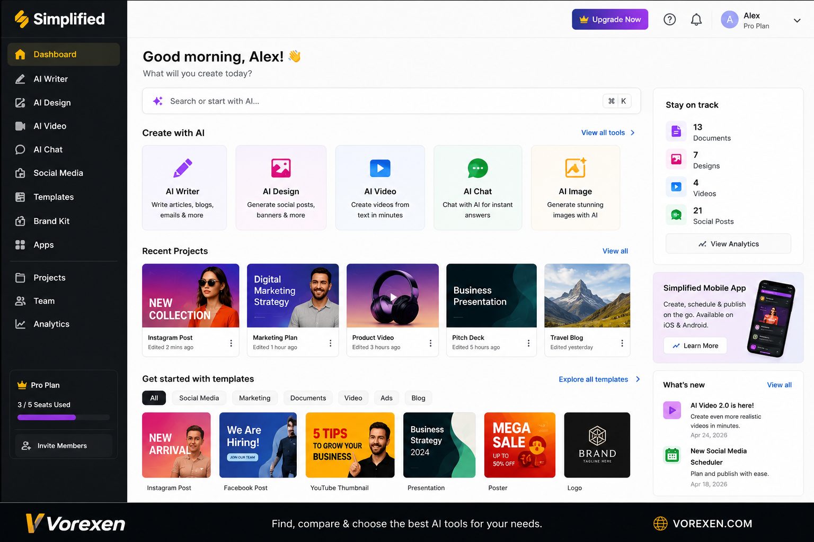Click the Simplified logo

pos(59,19)
